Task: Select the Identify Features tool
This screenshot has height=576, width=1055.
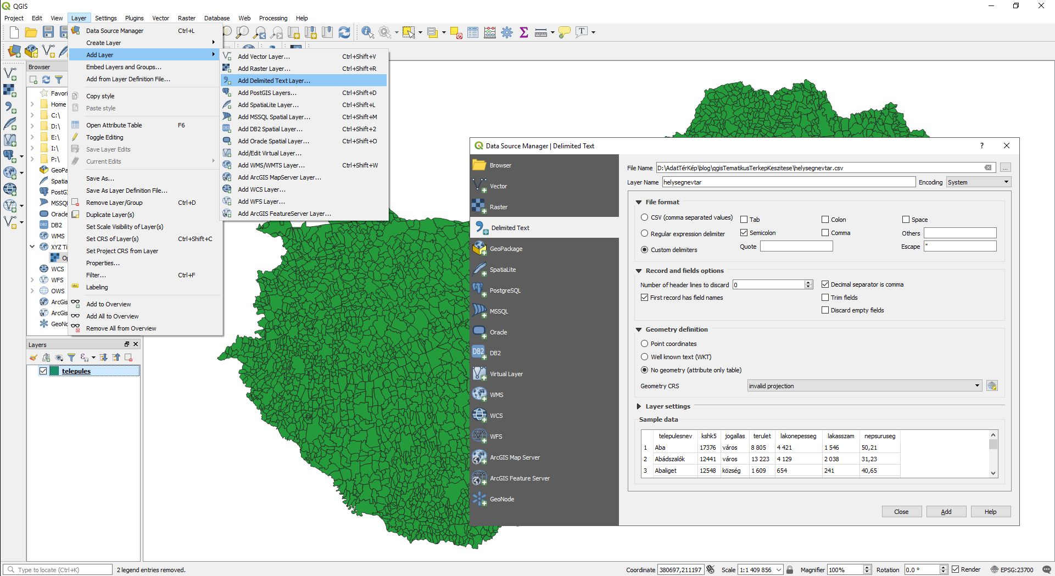Action: coord(367,32)
